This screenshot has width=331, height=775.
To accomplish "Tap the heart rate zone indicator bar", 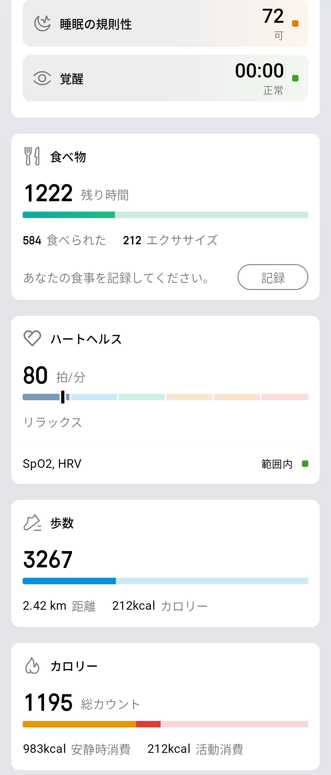I will click(165, 397).
